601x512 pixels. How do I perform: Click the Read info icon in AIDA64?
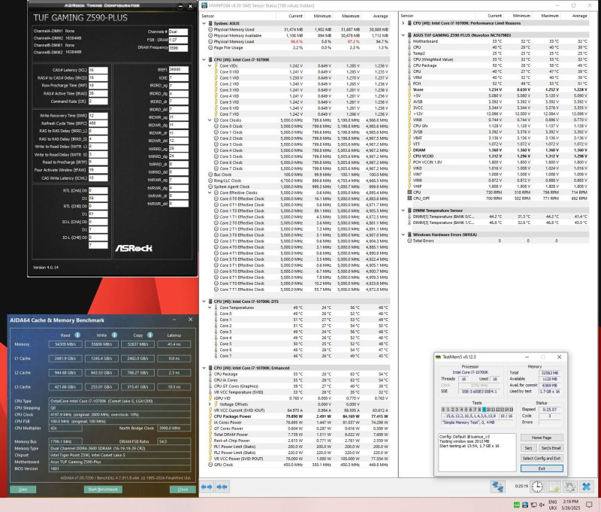(77, 335)
